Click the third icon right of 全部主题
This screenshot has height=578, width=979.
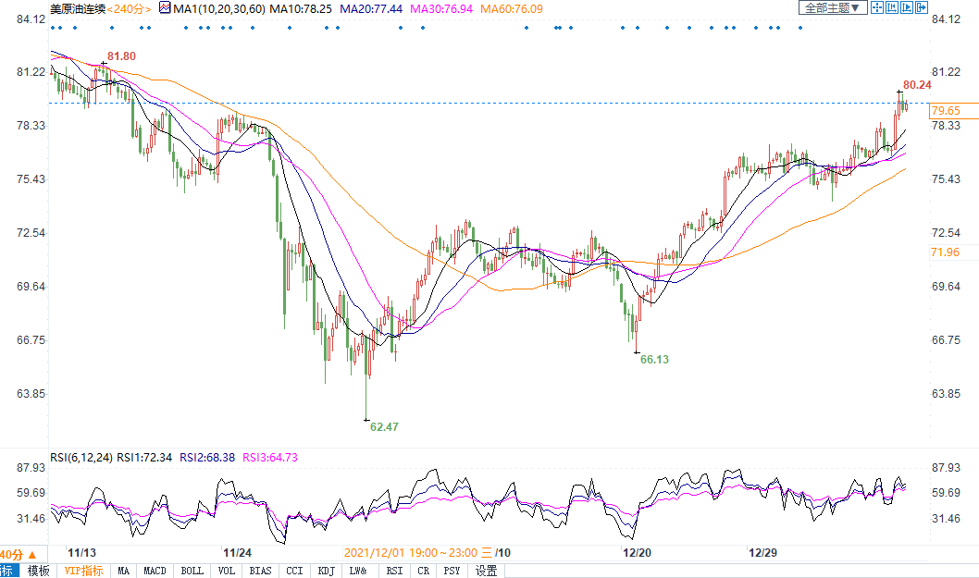tap(906, 7)
